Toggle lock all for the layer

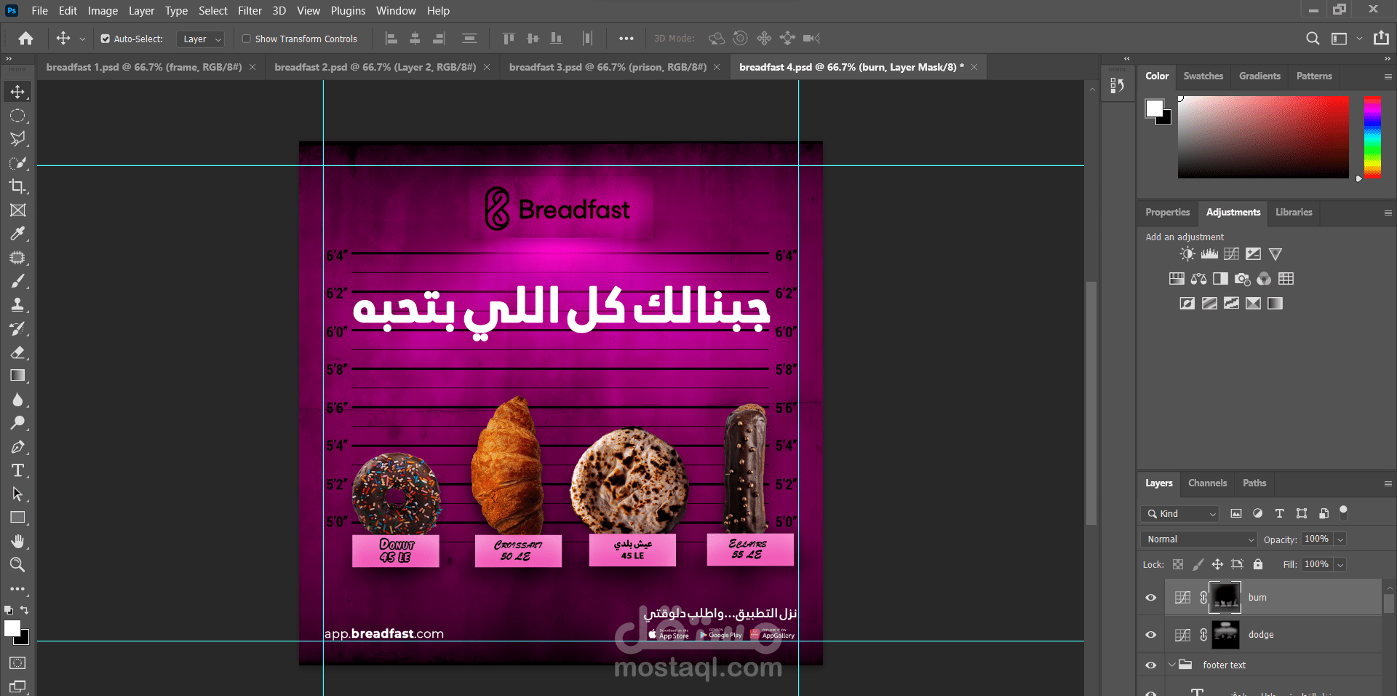coord(1258,564)
